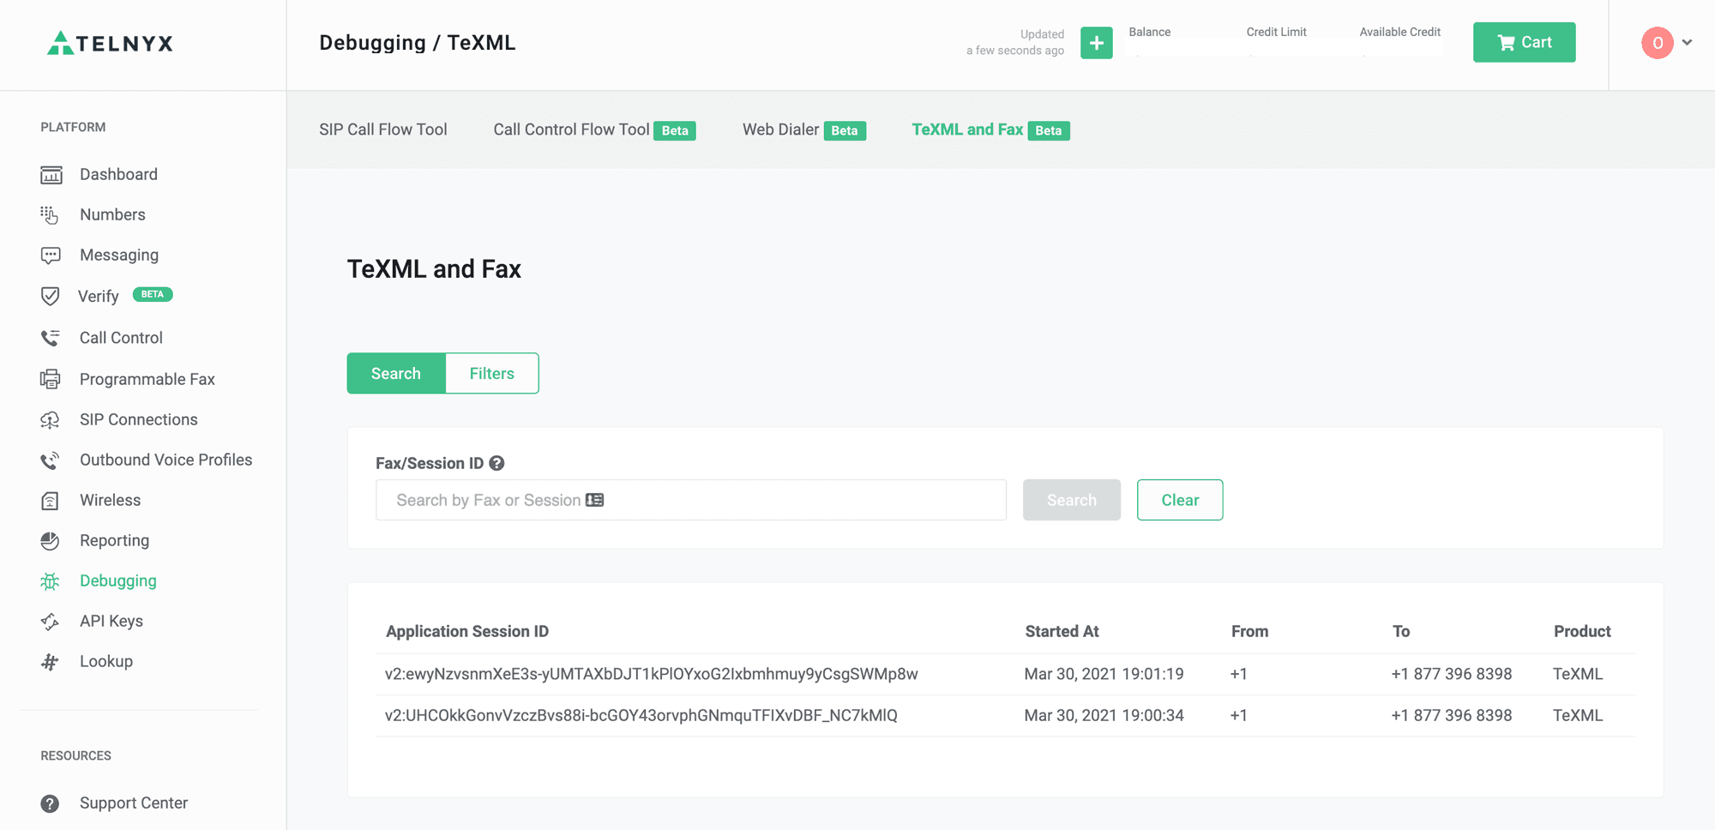
Task: Click the Debugging bug icon
Action: coord(50,581)
